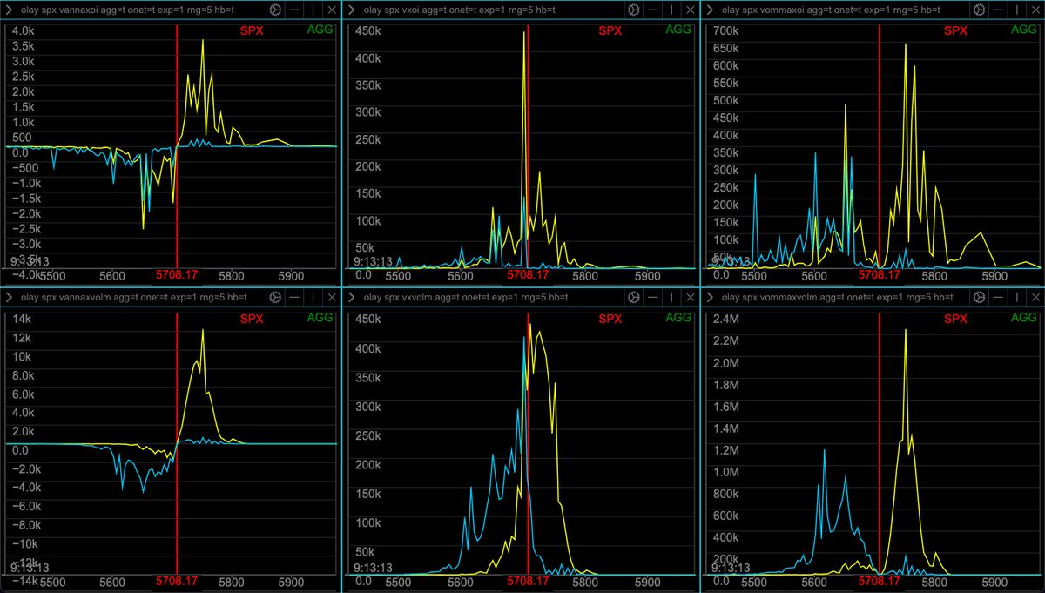1045x593 pixels.
Task: Click the red SPX label in vommaxoi chart
Action: [x=955, y=30]
